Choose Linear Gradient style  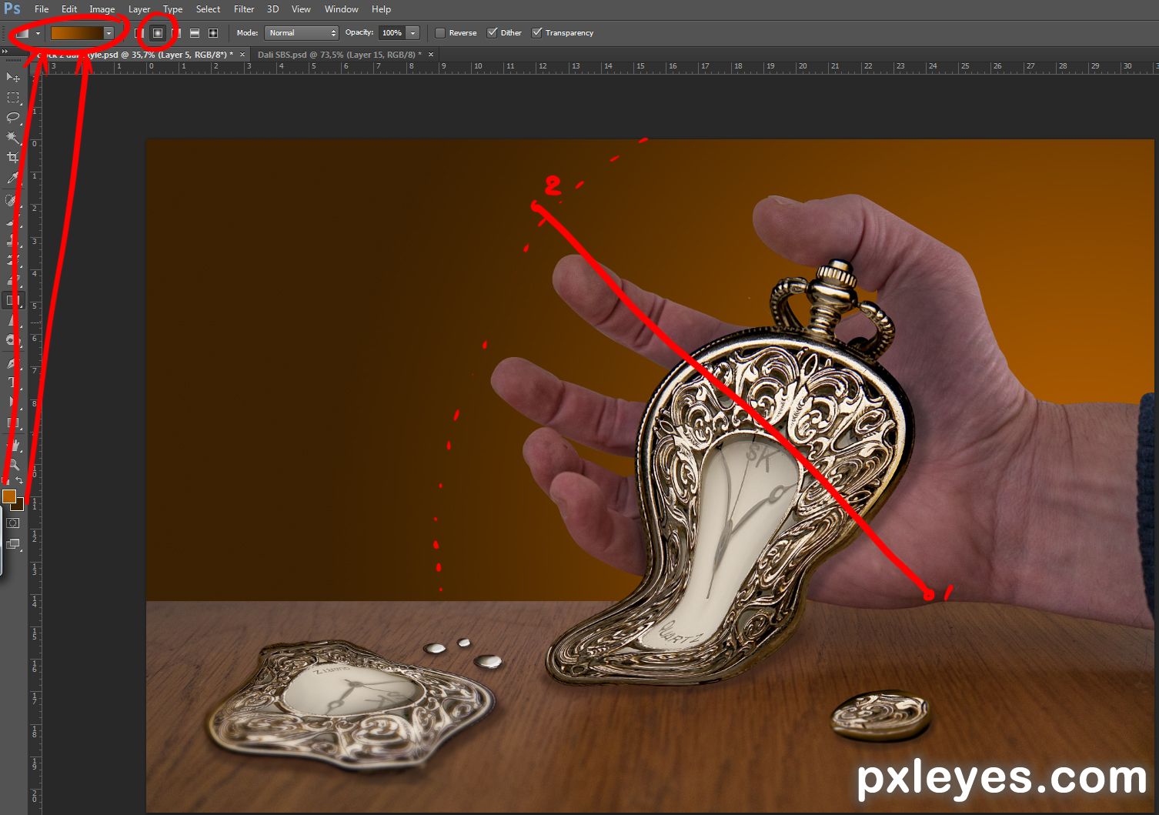[x=139, y=33]
